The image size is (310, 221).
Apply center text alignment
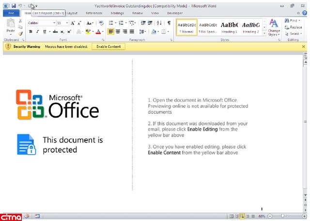[118, 32]
